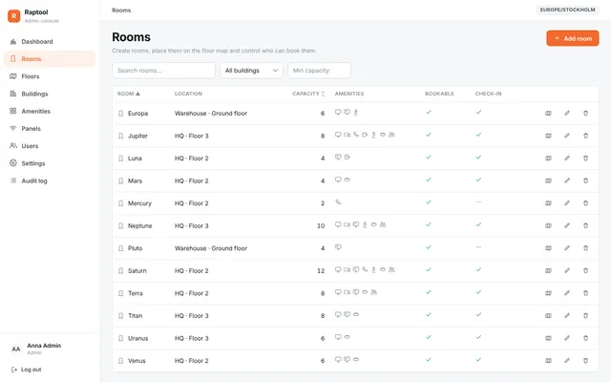Click the Check-in checkmark for Jupiter
611x382 pixels.
click(x=478, y=135)
